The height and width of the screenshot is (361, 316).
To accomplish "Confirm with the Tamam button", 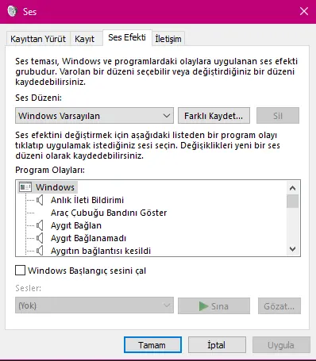I will 152,345.
